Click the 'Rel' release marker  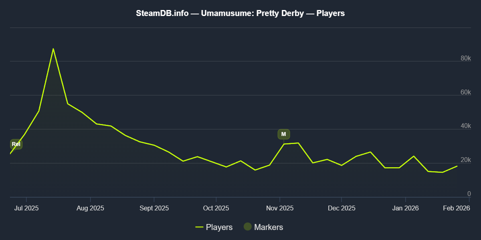16,144
